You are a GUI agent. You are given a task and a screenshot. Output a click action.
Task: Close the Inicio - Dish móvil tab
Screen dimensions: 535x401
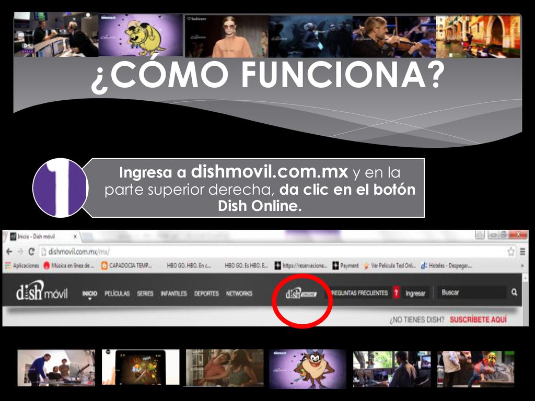[75, 237]
